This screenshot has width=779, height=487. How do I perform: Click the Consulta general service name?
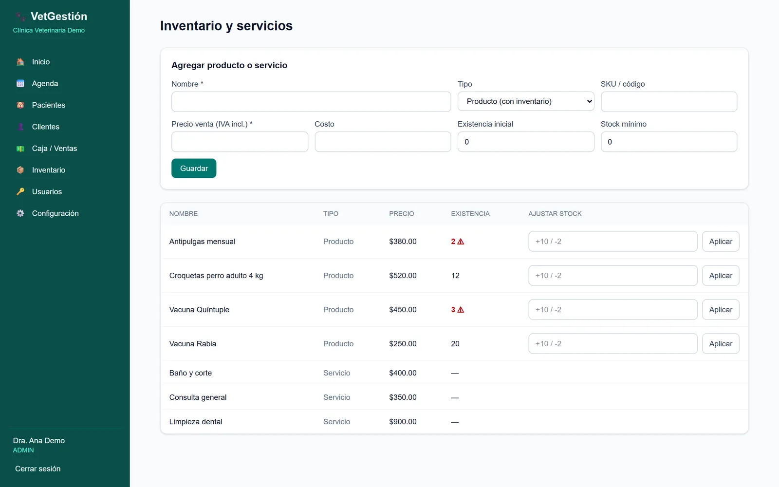198,397
